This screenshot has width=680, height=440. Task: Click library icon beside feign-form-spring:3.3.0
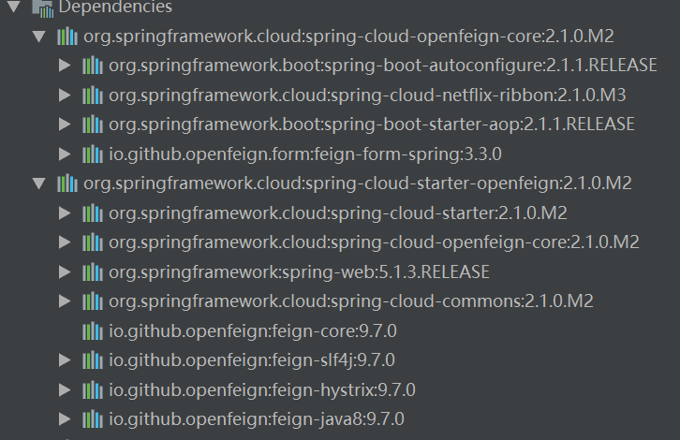[x=92, y=154]
